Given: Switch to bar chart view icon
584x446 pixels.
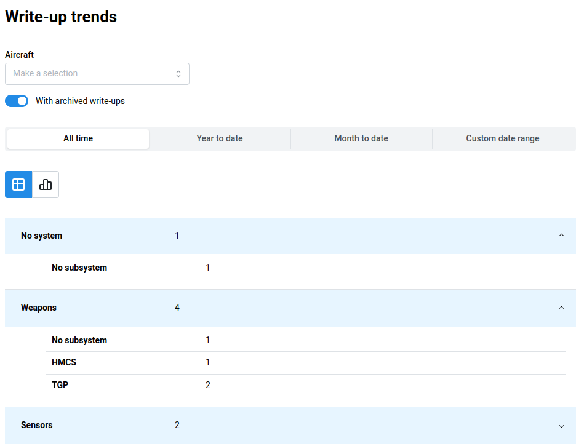Looking at the screenshot, I should [x=46, y=185].
